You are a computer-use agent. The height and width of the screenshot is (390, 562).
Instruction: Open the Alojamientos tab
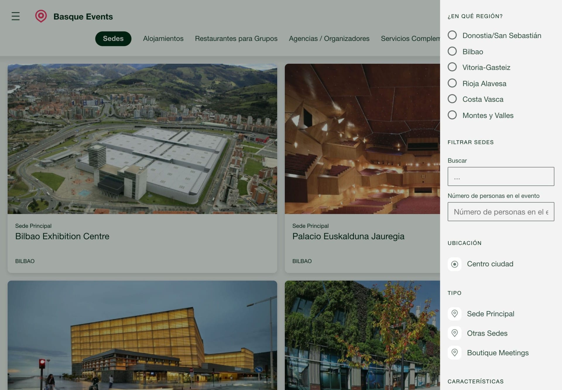point(163,38)
